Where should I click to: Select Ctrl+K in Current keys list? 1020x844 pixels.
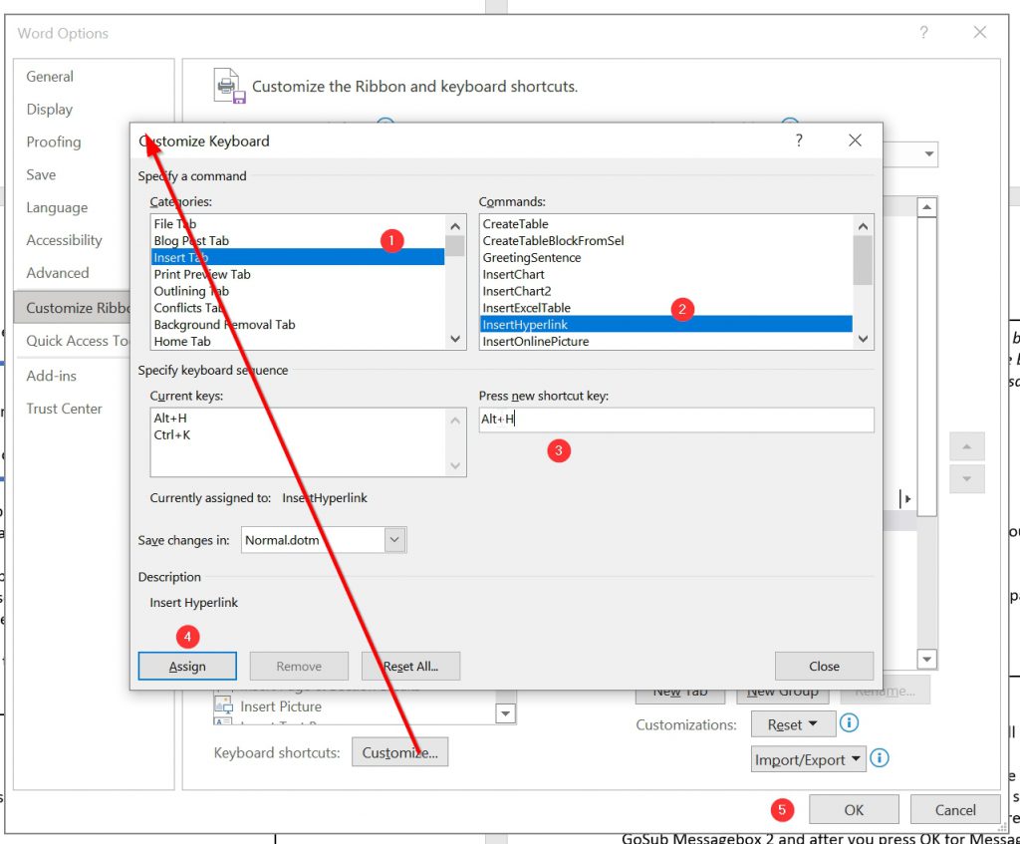tap(171, 435)
